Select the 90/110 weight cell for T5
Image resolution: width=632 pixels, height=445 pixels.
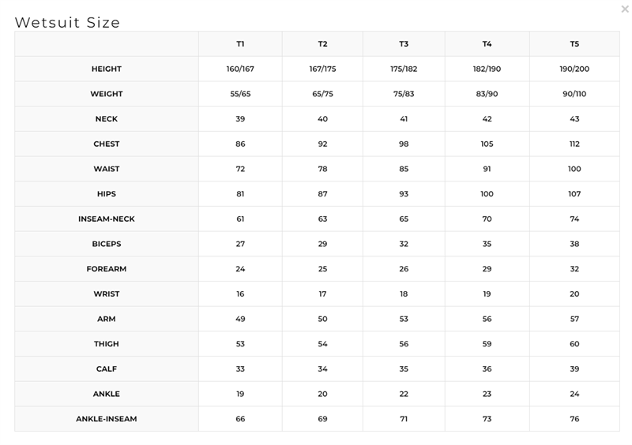(574, 94)
